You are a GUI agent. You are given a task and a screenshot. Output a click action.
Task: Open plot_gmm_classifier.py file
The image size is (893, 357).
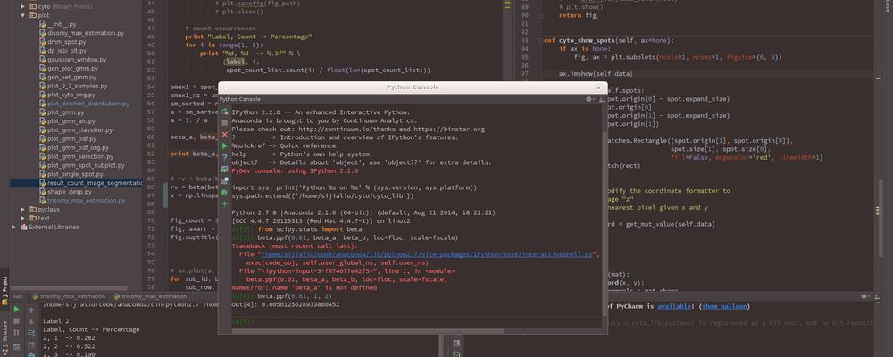[x=79, y=129]
